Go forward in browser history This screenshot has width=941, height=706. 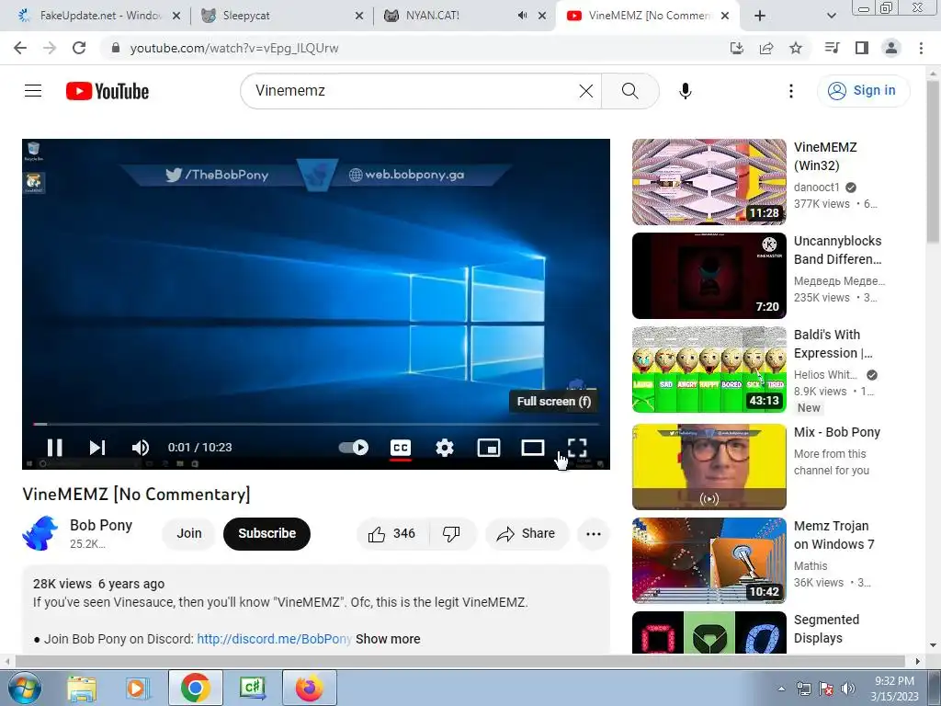point(50,48)
